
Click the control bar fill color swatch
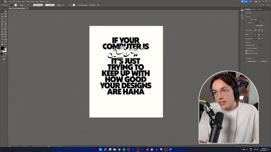tap(11, 5)
